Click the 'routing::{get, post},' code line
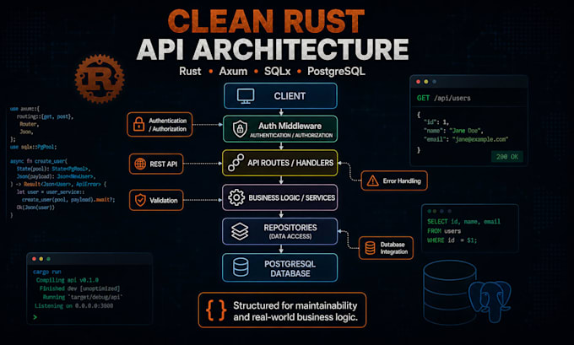The width and height of the screenshot is (574, 345). coord(45,116)
